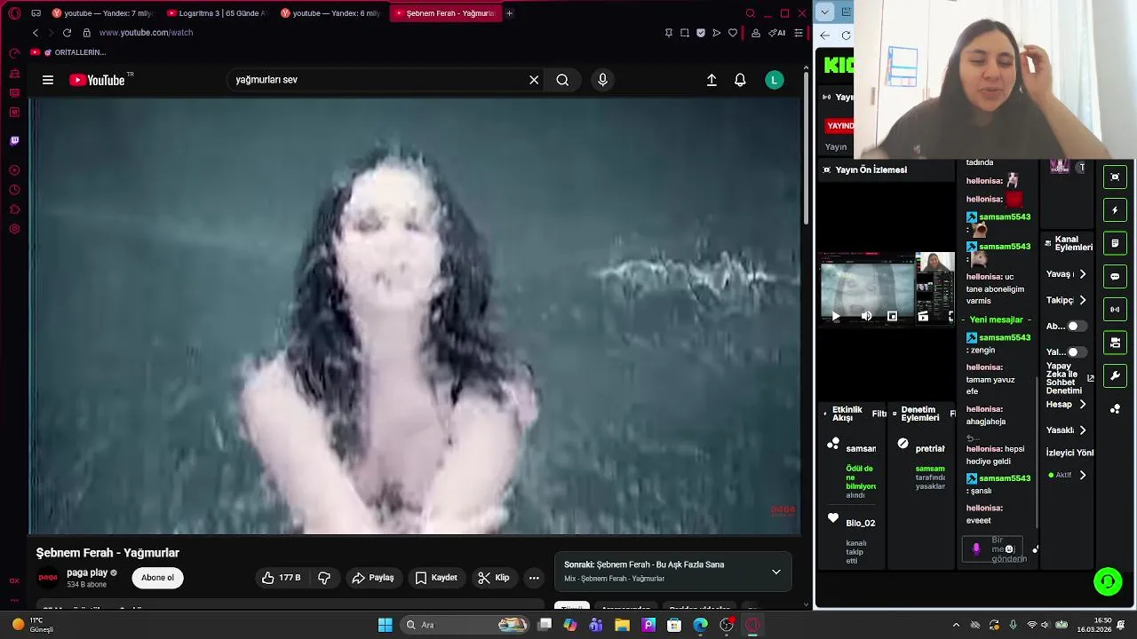Open Kick dashboard lightning bolt icon
This screenshot has width=1137, height=639.
[1115, 210]
